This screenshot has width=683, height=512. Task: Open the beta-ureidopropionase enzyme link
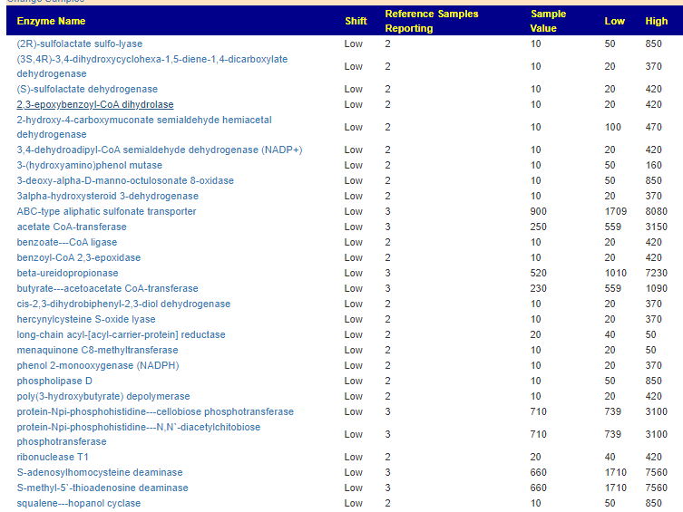coord(67,273)
